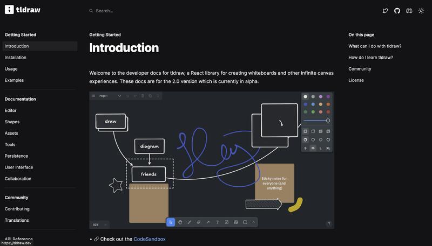Open the User Interface documentation page

pyautogui.click(x=19, y=167)
